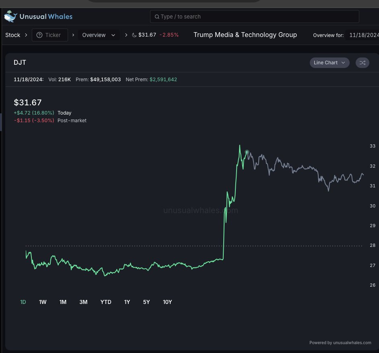379x353 pixels.
Task: Click the +$4.72 (16.80%) Today change
Action: (x=34, y=113)
